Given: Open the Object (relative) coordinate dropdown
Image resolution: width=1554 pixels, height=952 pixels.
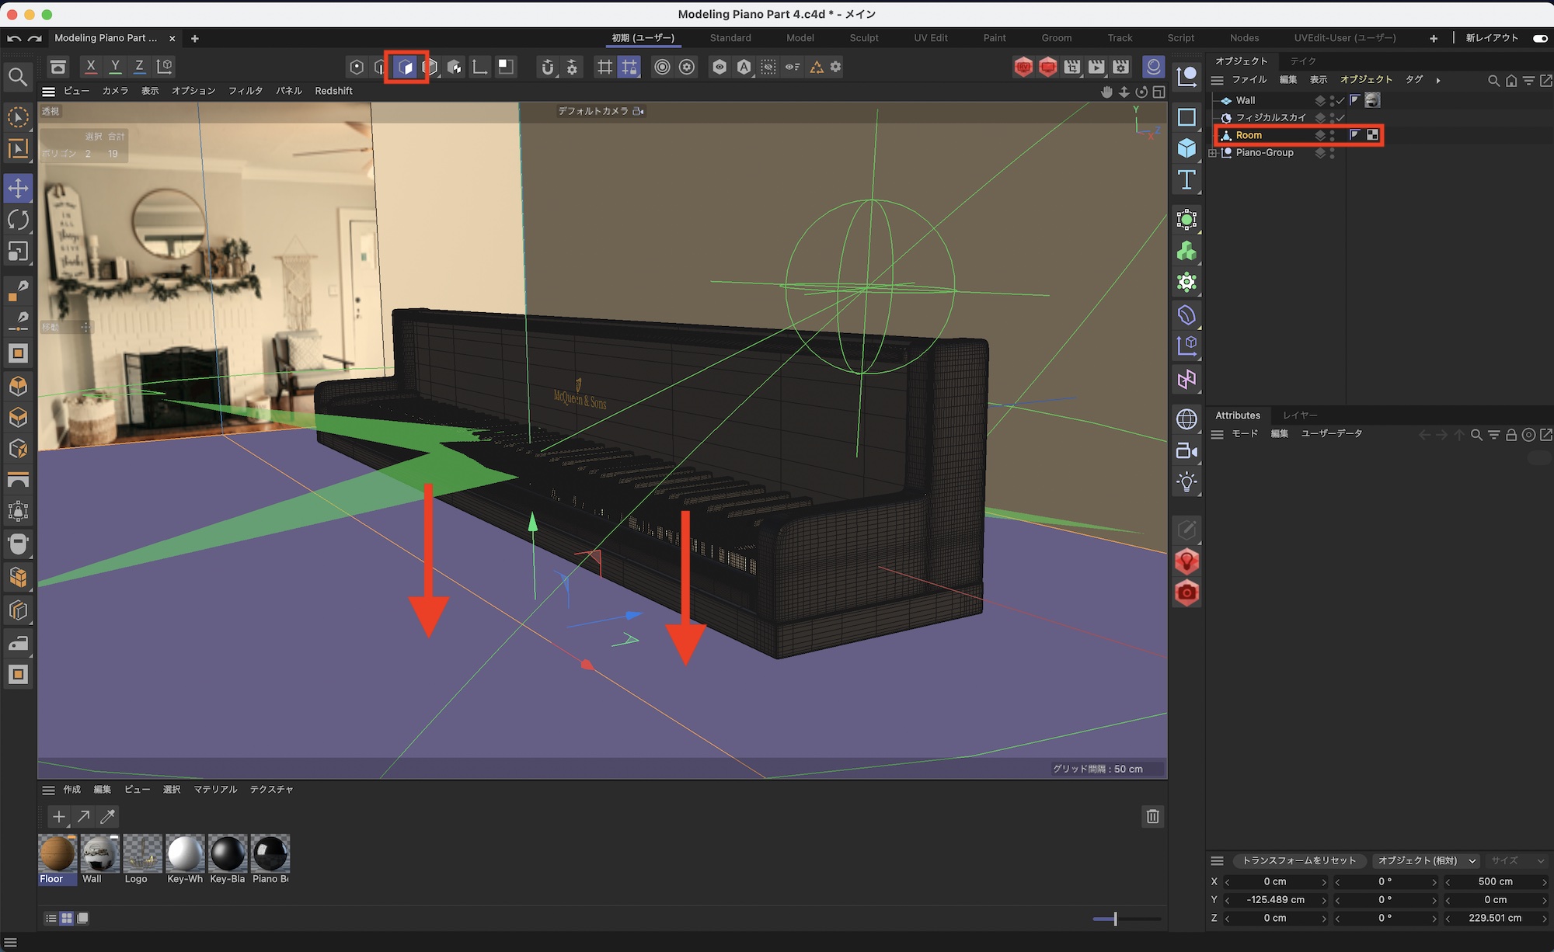Looking at the screenshot, I should (1427, 860).
